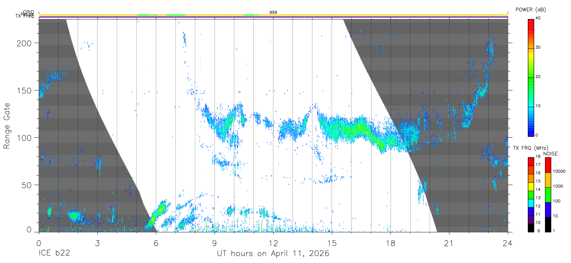Image resolution: width=571 pixels, height=263 pixels.
Task: Click the 10000 label on NOISE scale
Action: [x=559, y=172]
